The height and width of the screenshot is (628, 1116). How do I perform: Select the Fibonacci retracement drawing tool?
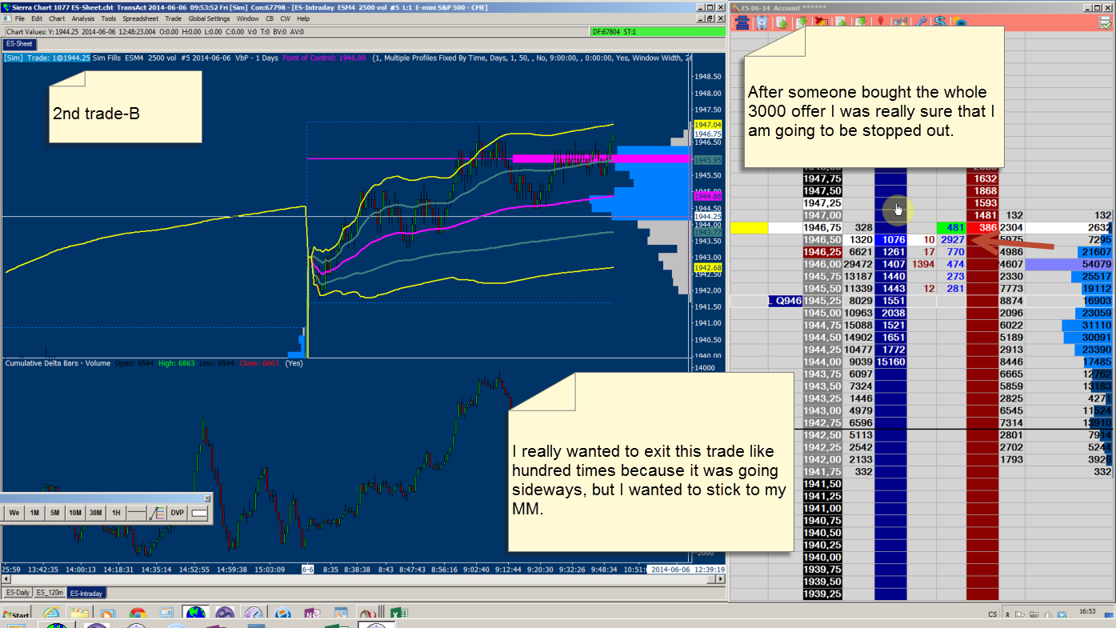pyautogui.click(x=157, y=513)
